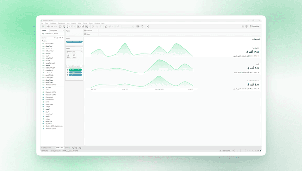302x171 pixels.
Task: Click the share icon in the toolbar
Action: pyautogui.click(x=148, y=26)
